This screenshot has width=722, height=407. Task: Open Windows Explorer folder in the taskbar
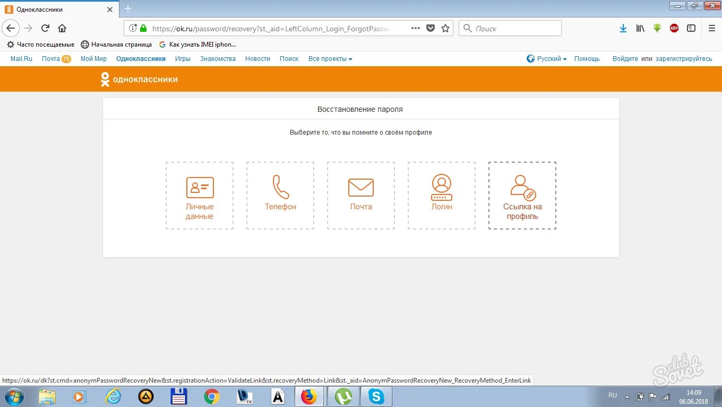coord(47,396)
